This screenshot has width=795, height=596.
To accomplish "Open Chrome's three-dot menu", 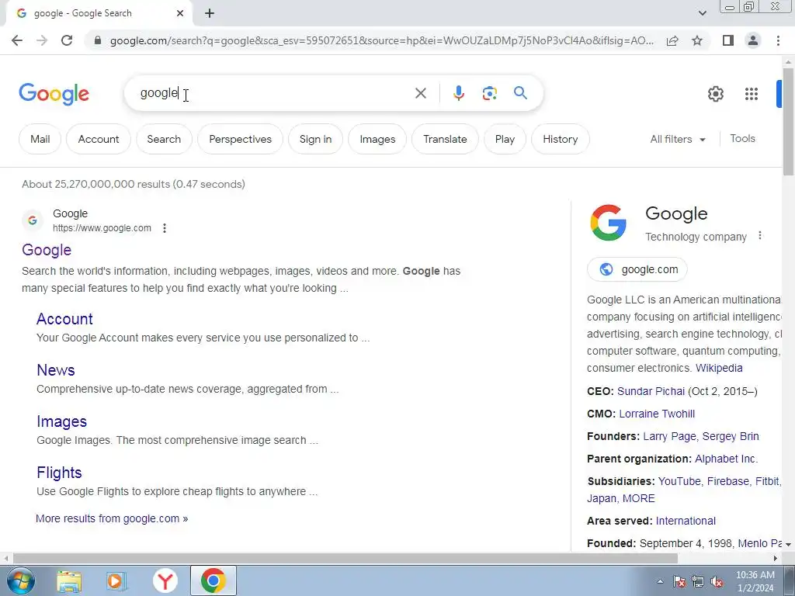I will [x=778, y=40].
